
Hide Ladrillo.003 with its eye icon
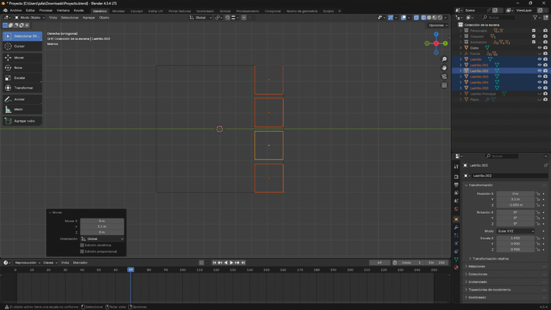click(x=539, y=76)
